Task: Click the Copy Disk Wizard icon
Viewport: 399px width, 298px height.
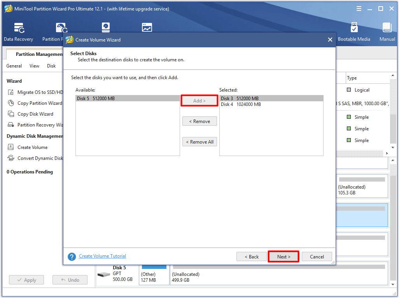Action: tap(10, 114)
